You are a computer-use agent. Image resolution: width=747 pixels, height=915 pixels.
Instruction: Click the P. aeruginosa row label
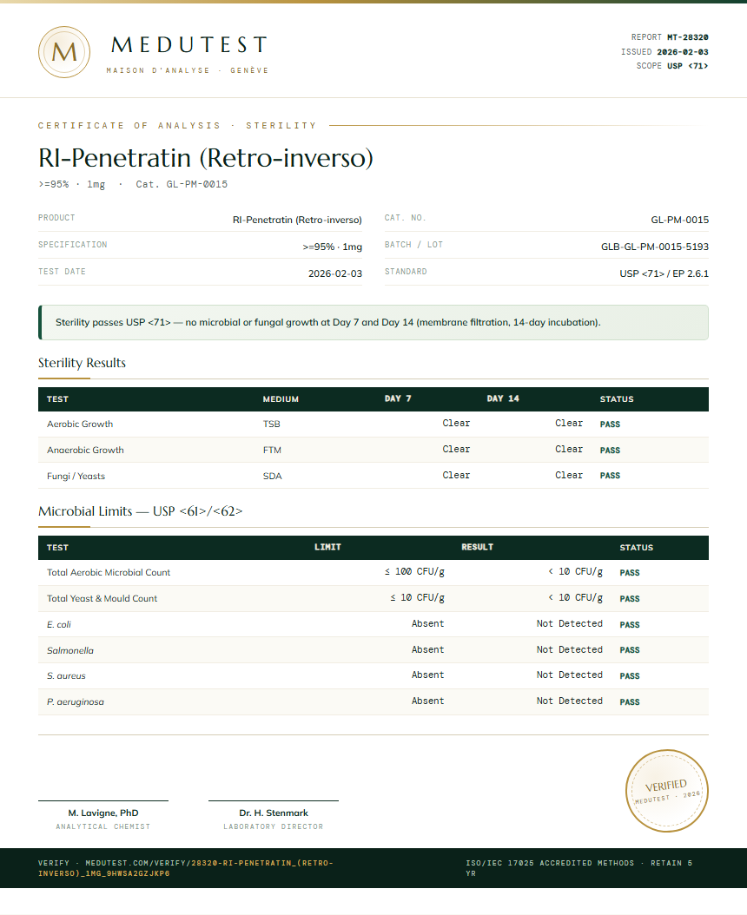(76, 702)
